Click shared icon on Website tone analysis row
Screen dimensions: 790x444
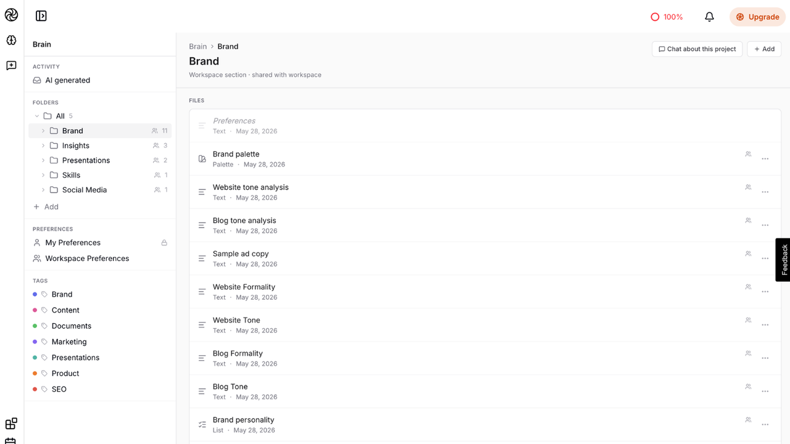tap(748, 187)
